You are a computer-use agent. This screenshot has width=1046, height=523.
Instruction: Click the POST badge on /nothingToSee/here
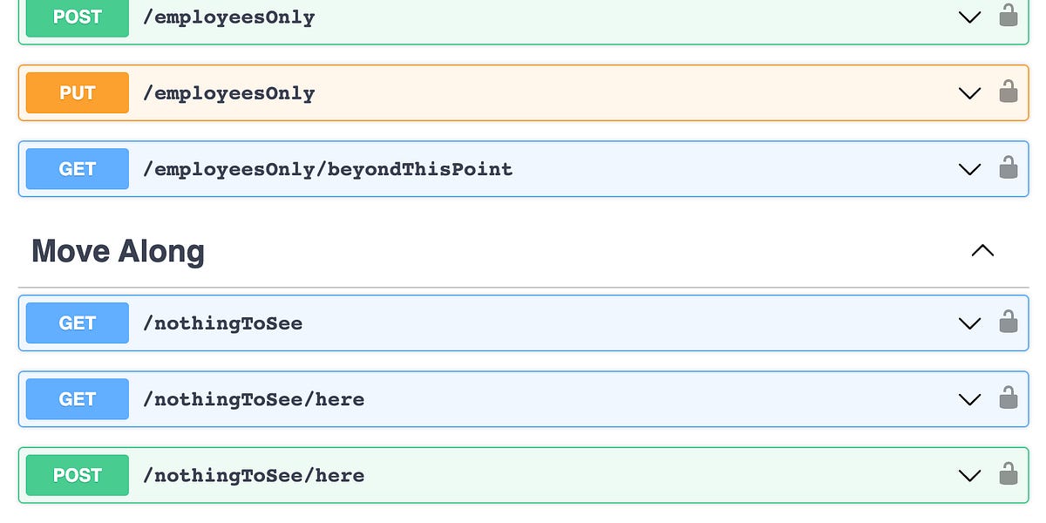(77, 475)
